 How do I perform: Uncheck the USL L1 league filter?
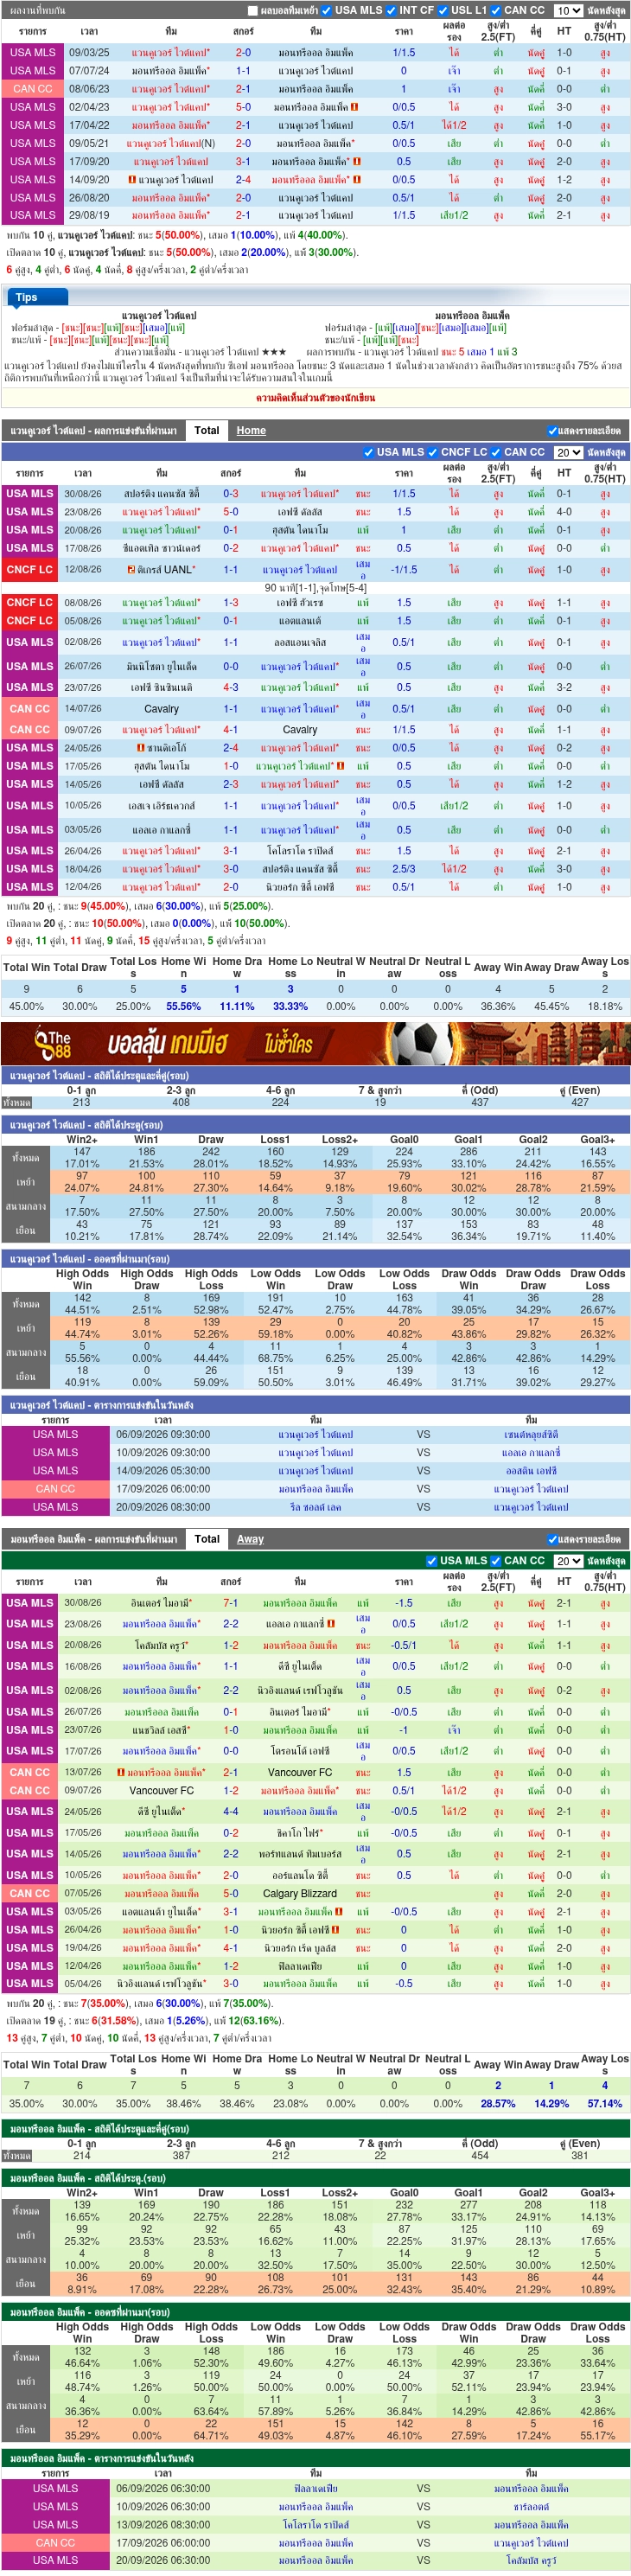443,11
